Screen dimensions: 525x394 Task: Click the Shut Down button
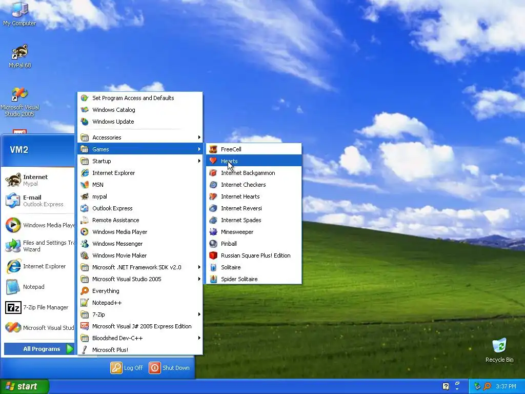pyautogui.click(x=169, y=368)
